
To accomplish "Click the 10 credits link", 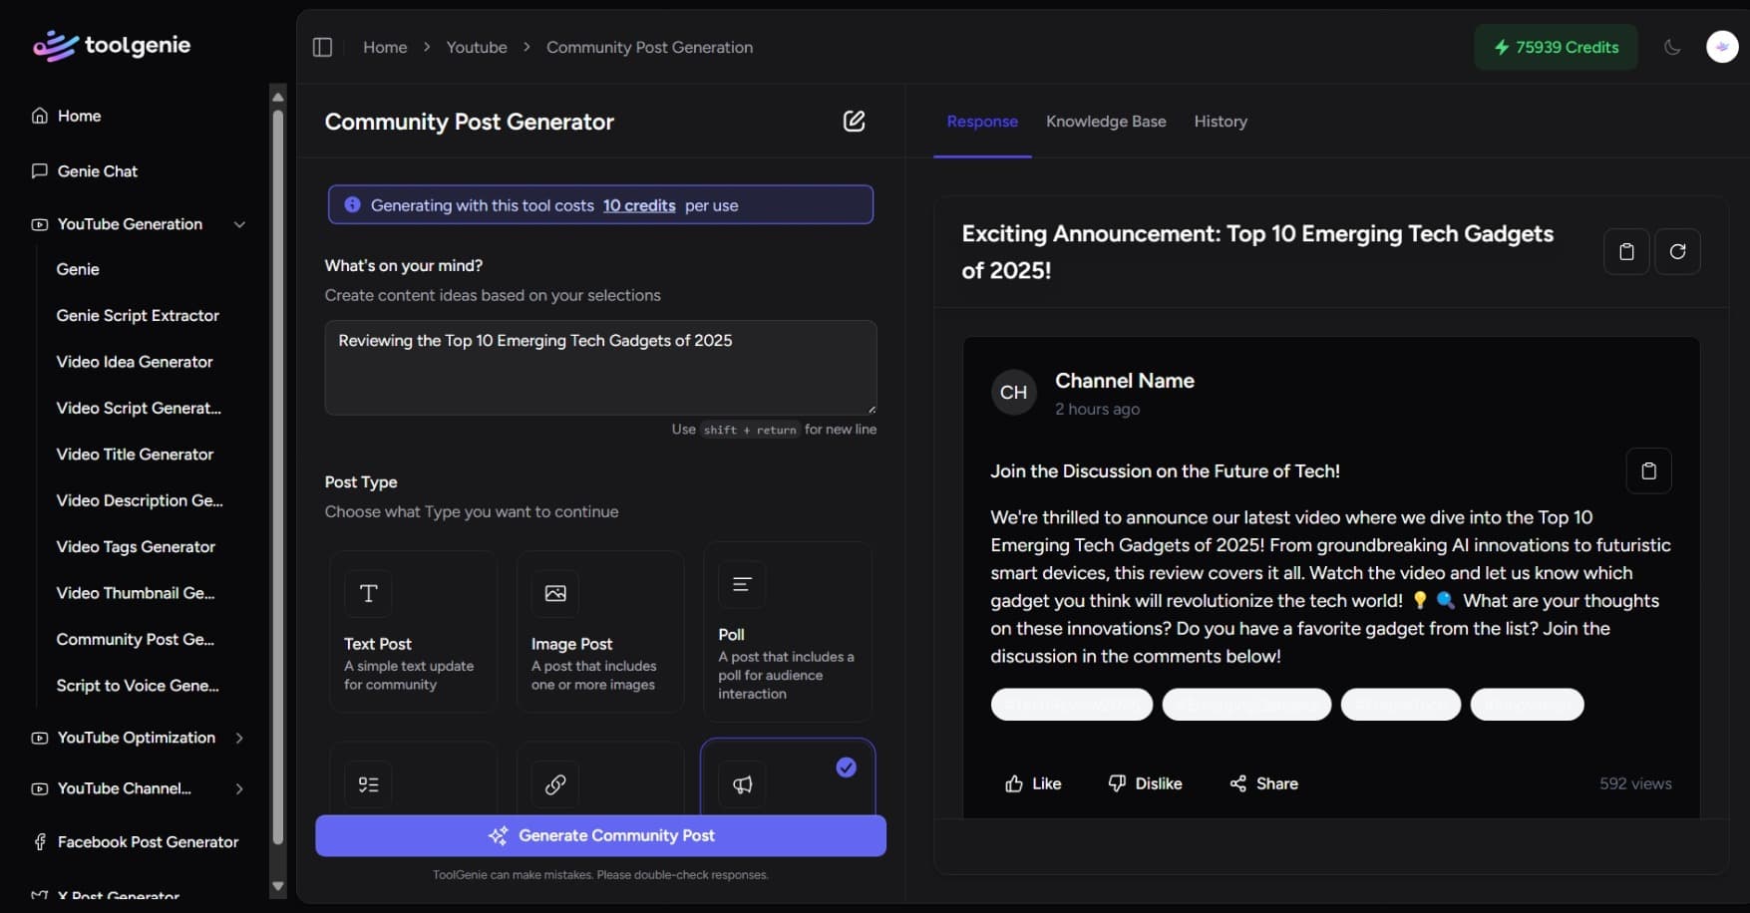I will 638,205.
